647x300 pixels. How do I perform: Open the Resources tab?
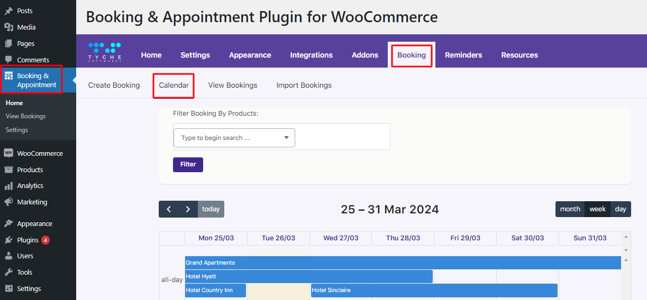click(x=520, y=55)
